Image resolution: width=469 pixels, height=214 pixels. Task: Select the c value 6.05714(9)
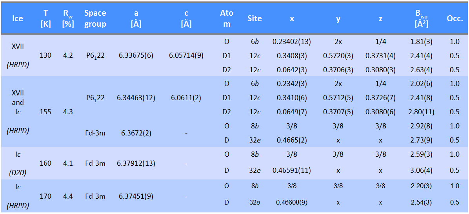[186, 56]
